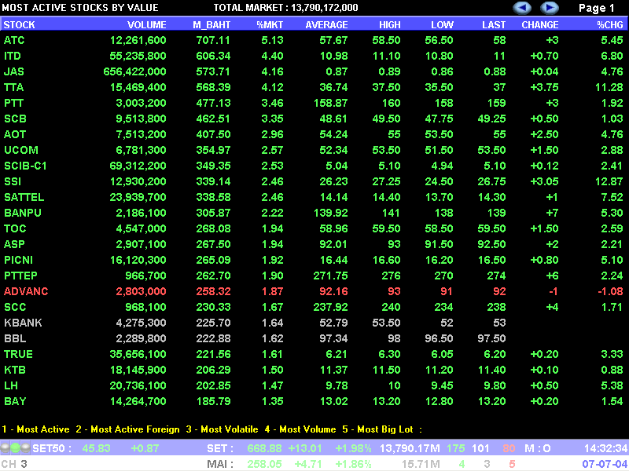Click the %CHG column header
629x471 pixels.
click(x=610, y=25)
